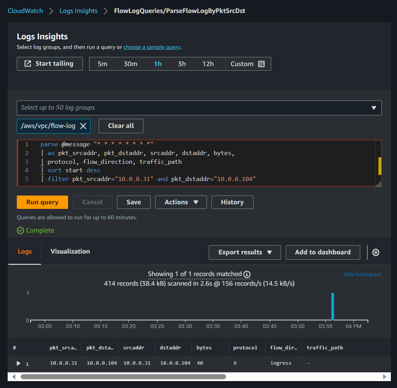Click the pkt_dsta... column header

(100, 348)
